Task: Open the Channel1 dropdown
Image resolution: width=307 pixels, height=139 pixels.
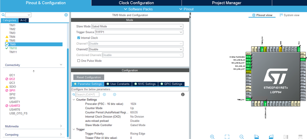Action: [x=136, y=44]
